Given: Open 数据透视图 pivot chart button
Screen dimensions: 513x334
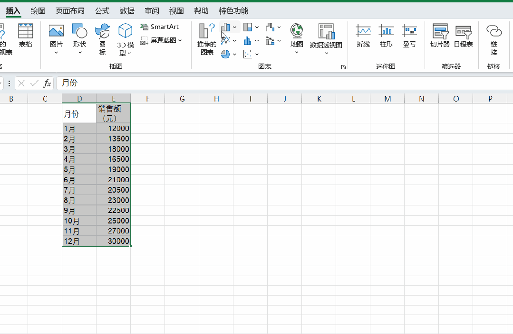Looking at the screenshot, I should pos(326,38).
